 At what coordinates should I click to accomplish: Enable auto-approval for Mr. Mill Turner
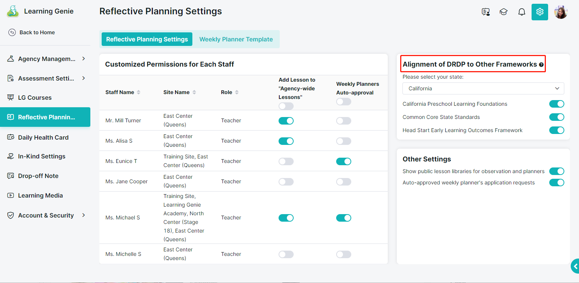pyautogui.click(x=344, y=121)
